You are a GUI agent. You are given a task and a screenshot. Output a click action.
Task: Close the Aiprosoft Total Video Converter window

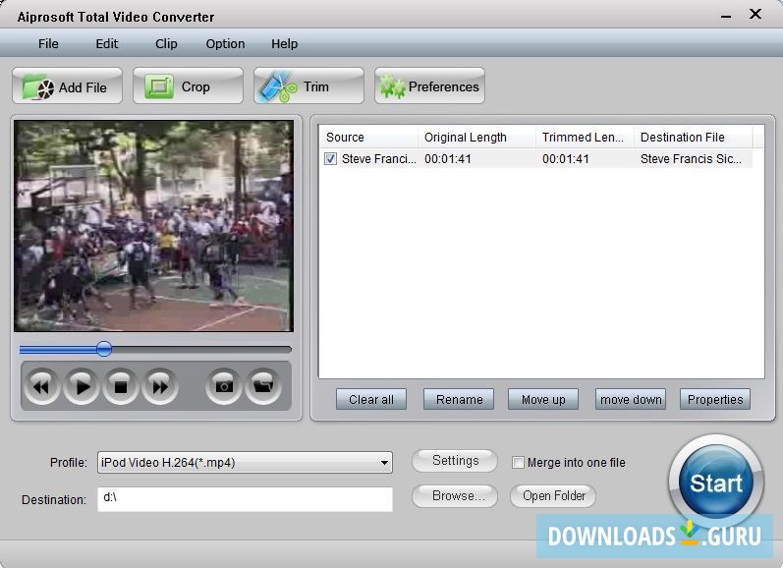coord(755,14)
